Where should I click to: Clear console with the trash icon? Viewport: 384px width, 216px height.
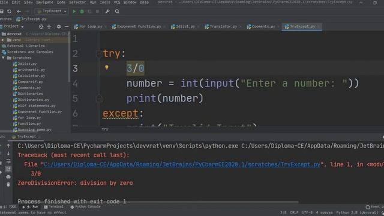coord(8,184)
